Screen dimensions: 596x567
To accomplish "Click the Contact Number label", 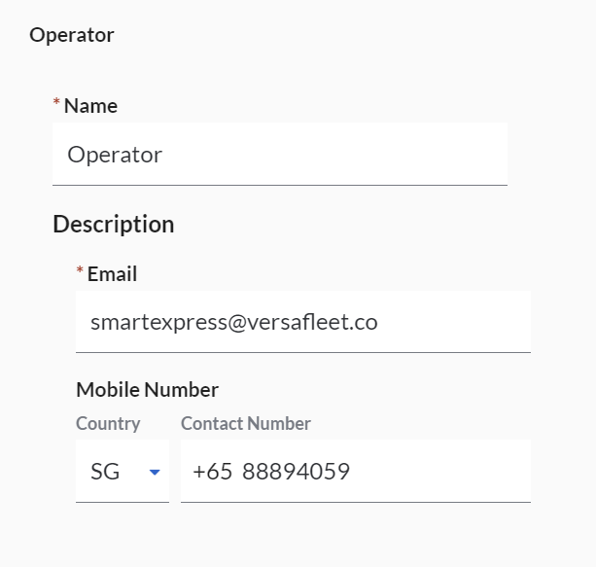I will click(x=245, y=424).
